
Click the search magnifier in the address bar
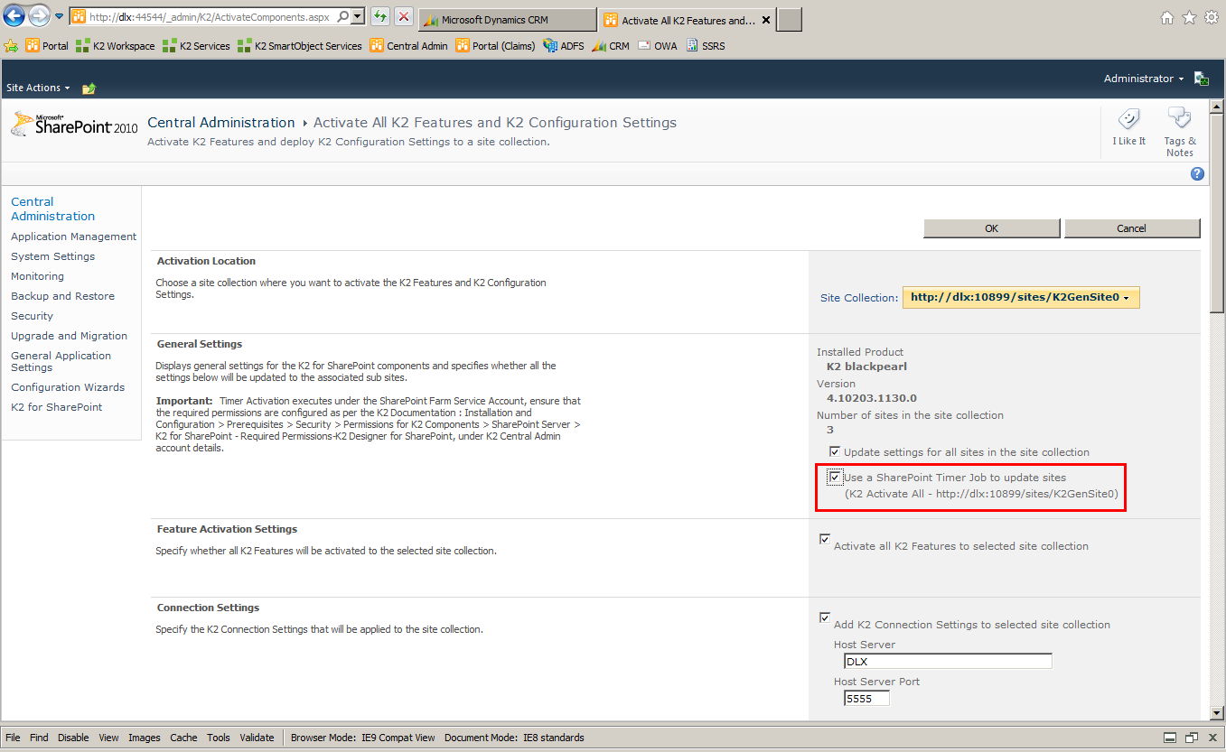(x=343, y=16)
